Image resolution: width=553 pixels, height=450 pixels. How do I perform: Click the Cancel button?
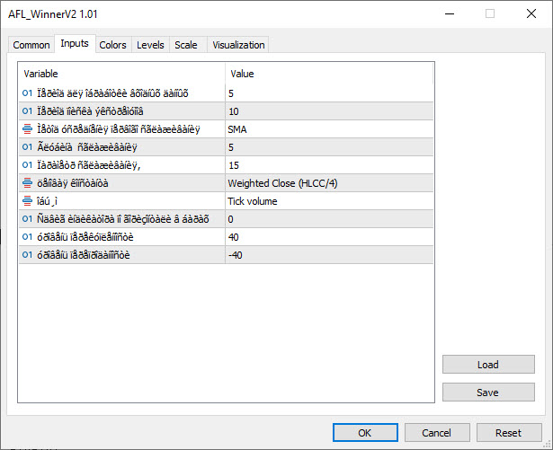[437, 432]
